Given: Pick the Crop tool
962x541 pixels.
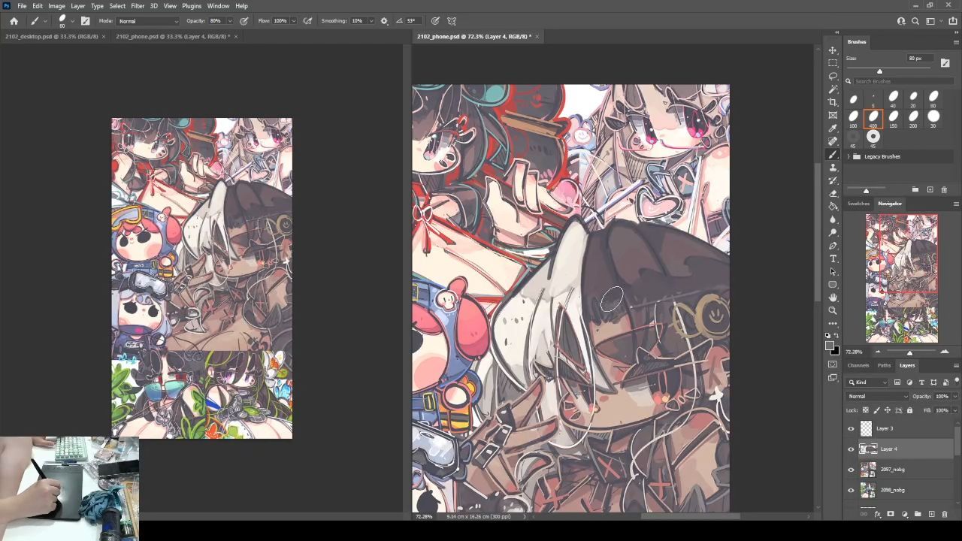Looking at the screenshot, I should (x=833, y=102).
